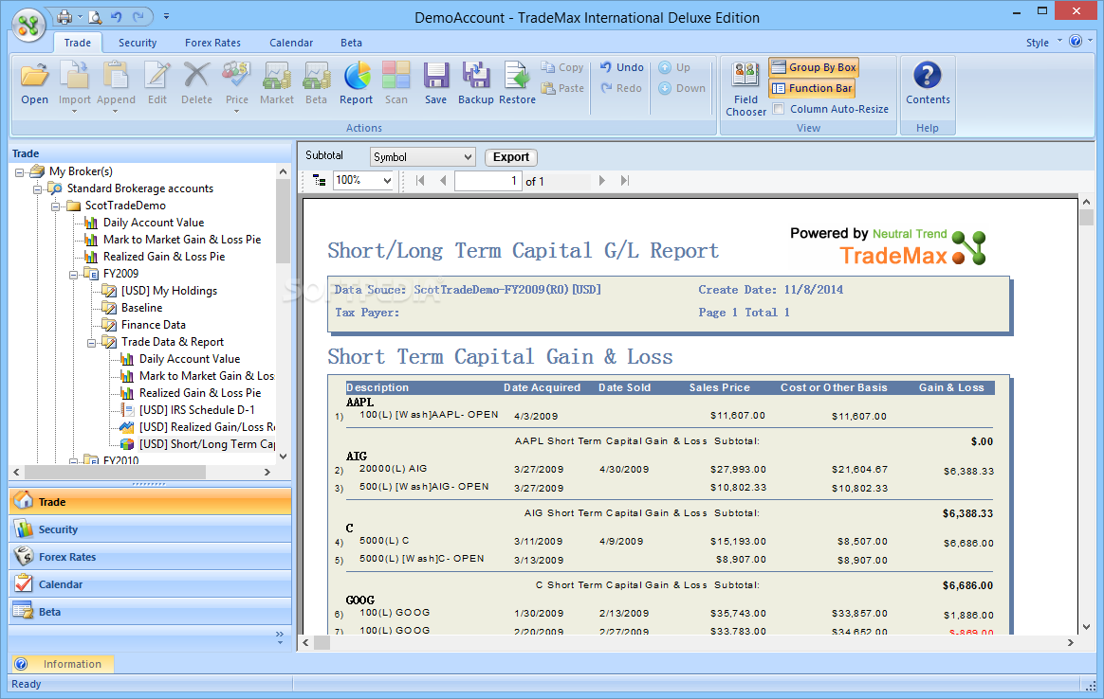Select Beta in navigation pane
1104x699 pixels.
point(150,611)
